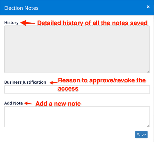Click the Election Notes title text

21,8
